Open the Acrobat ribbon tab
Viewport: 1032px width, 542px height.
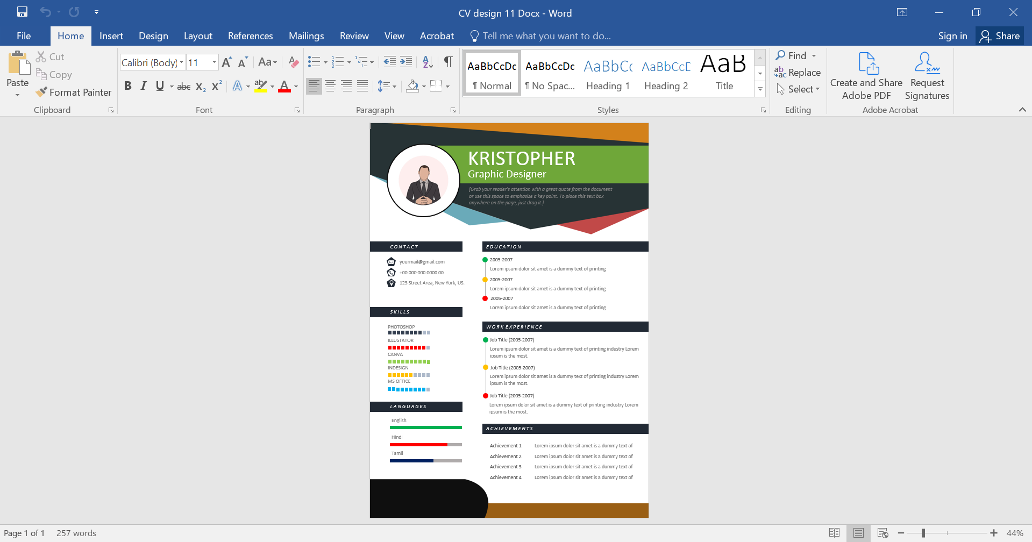click(436, 35)
